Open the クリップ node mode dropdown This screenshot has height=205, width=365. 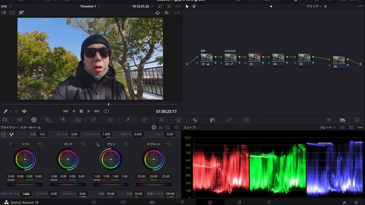(x=314, y=6)
